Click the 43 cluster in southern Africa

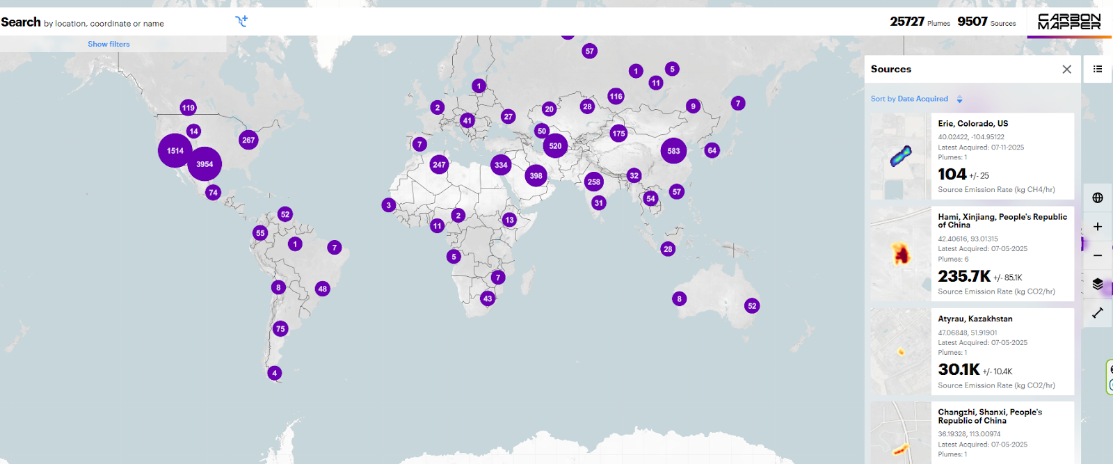[488, 298]
